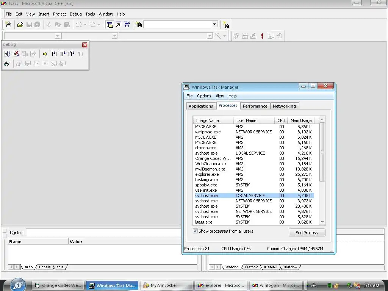Switch to Orange Codec taskbar button

(58, 285)
